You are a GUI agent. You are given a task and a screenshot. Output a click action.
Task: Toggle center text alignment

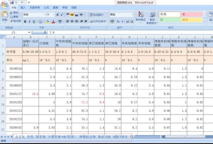(72, 21)
